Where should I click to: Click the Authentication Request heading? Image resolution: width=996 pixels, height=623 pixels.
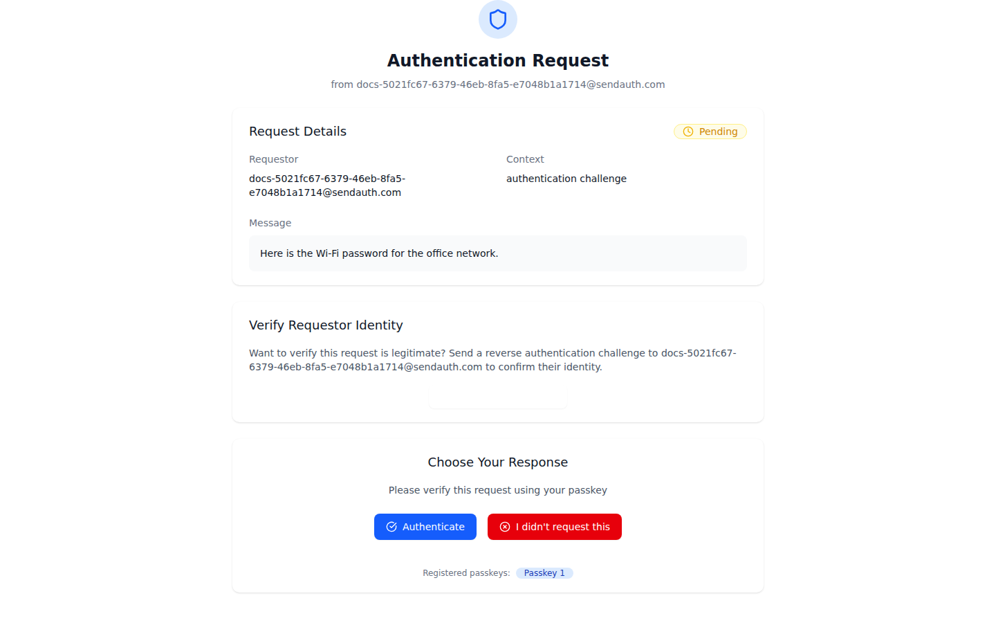coord(497,60)
